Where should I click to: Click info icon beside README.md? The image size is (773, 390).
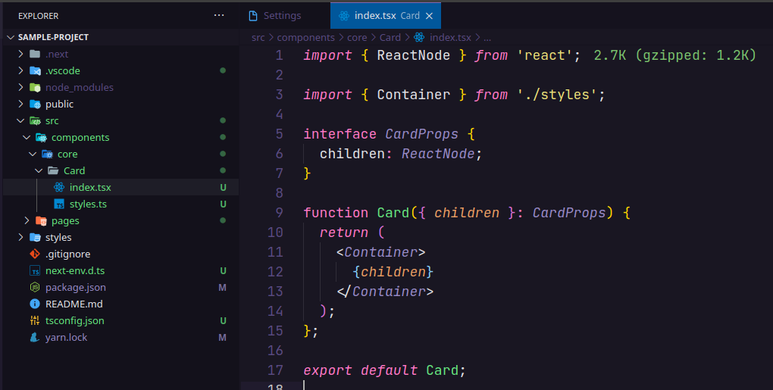click(x=35, y=304)
